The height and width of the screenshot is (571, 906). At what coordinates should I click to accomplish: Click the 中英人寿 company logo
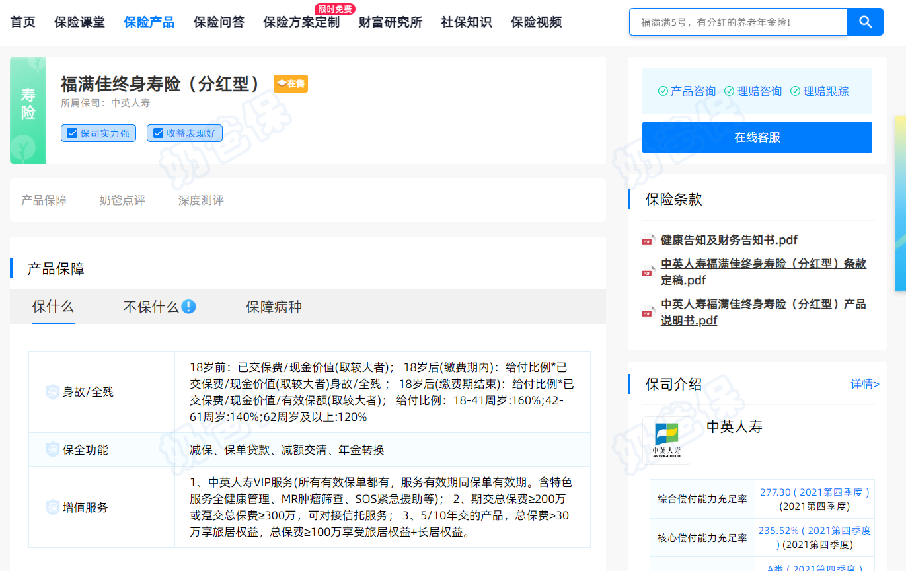667,440
